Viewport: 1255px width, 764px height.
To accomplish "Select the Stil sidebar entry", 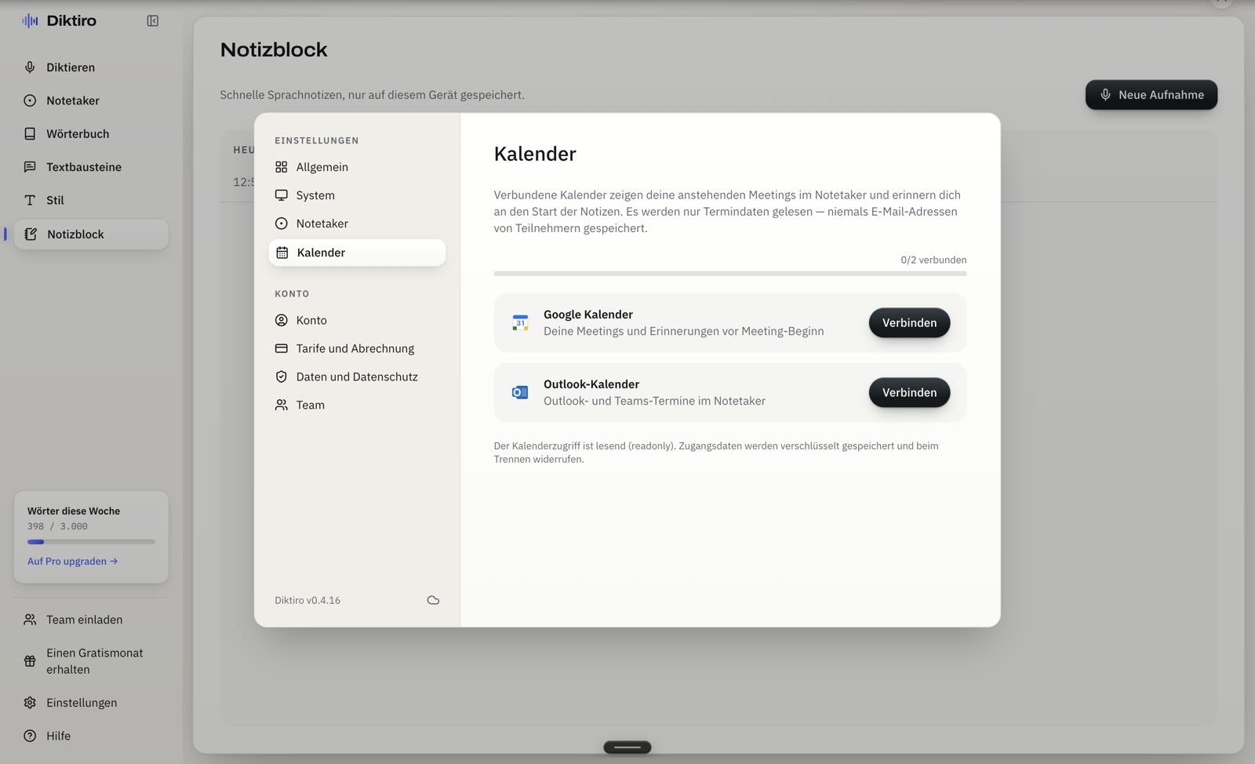I will [x=91, y=200].
